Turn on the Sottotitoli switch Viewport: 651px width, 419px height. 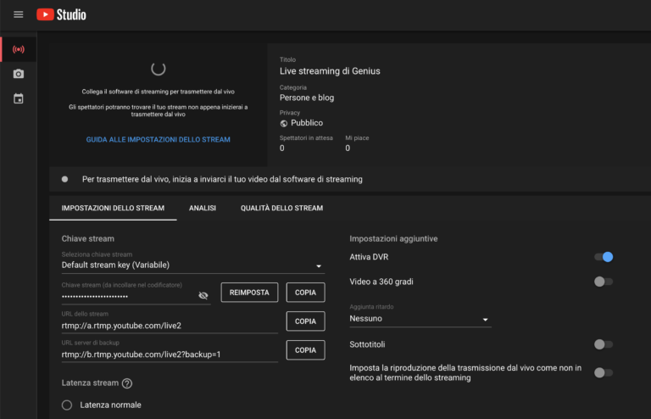pos(604,344)
